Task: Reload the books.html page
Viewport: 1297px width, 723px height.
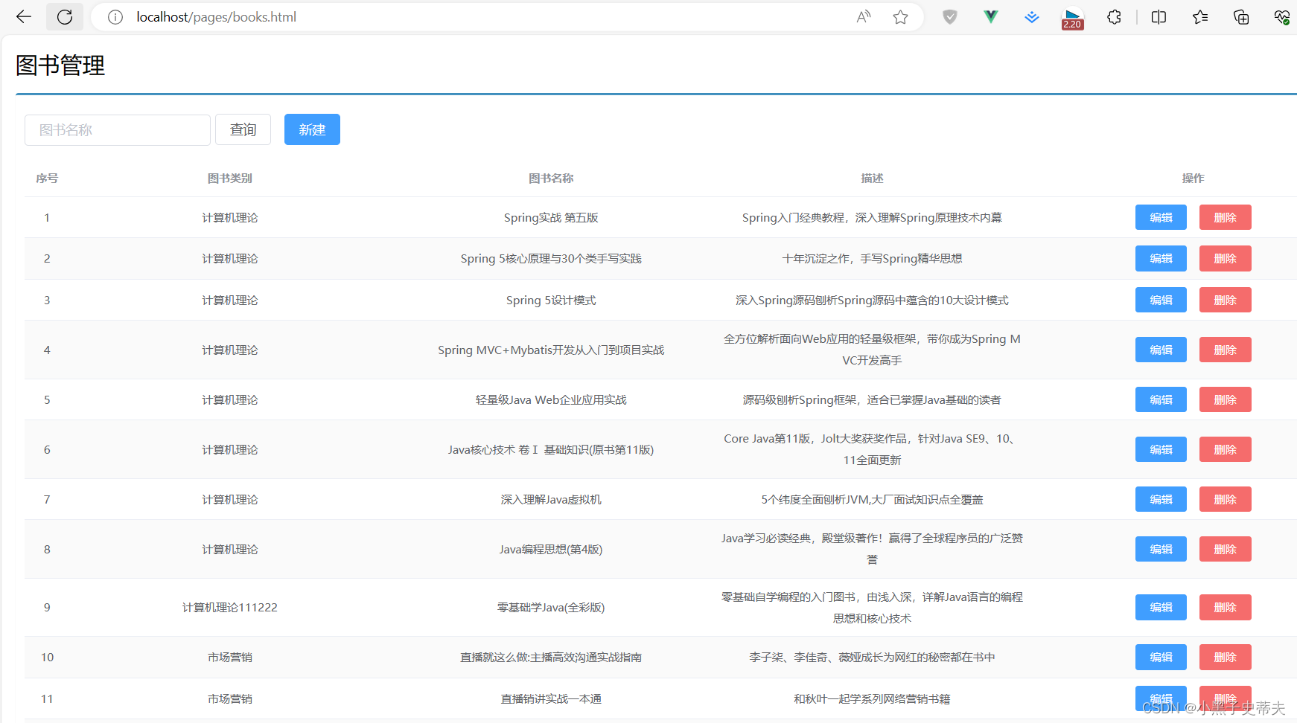Action: point(65,17)
